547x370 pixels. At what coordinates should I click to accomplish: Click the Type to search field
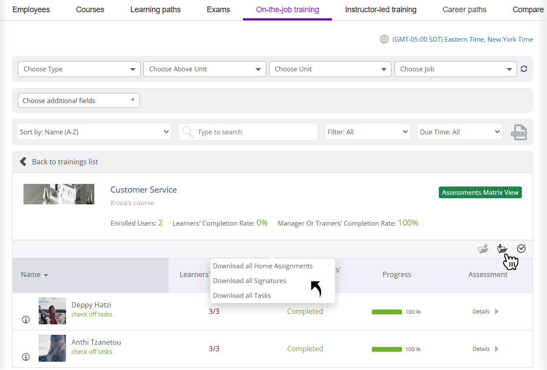point(254,132)
